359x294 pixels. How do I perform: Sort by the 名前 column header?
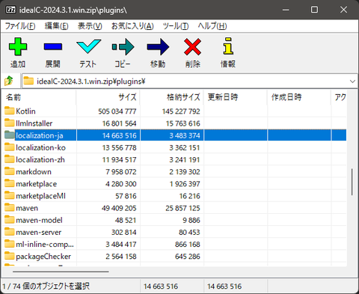[x=40, y=97]
